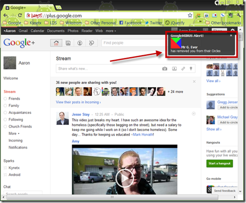The image size is (246, 203).
Task: Open the Circles icon in Google+ toolbar
Action: tap(91, 43)
